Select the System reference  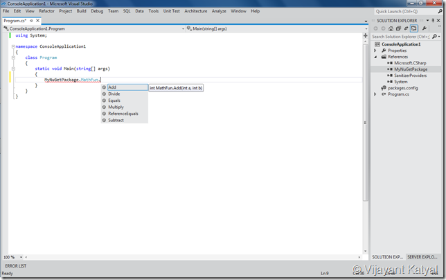pyautogui.click(x=401, y=82)
